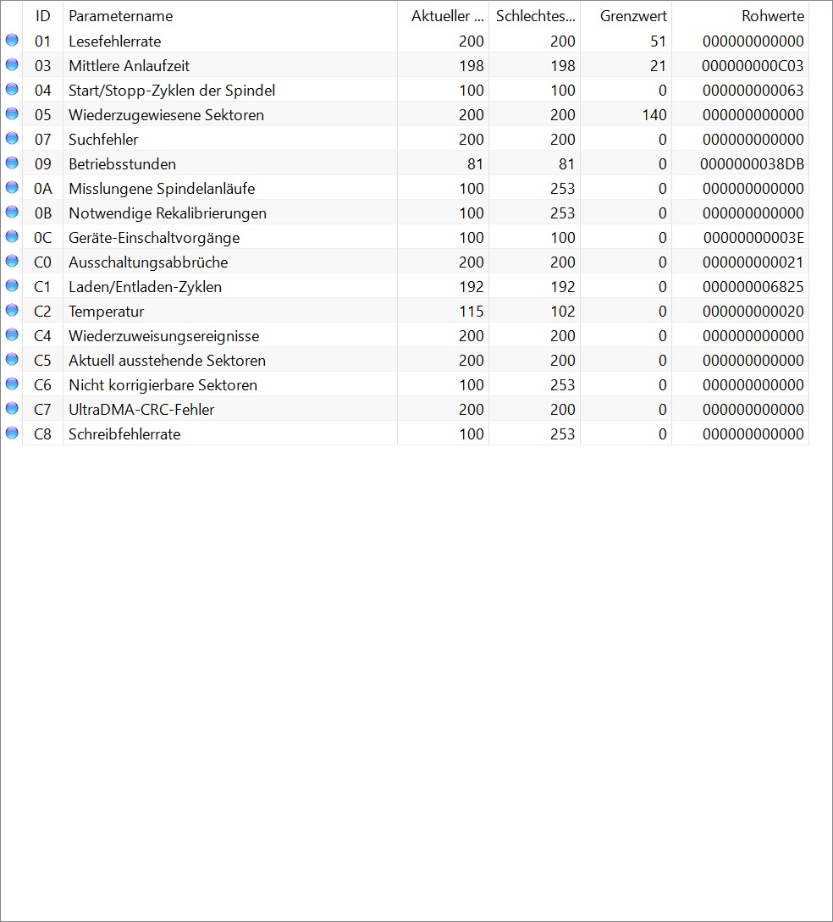Click raw value 000000000C03
Viewport: 833px width, 922px height.
pyautogui.click(x=753, y=66)
